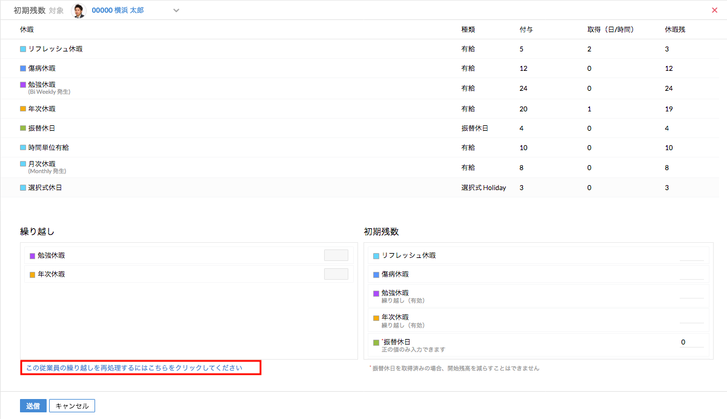The width and height of the screenshot is (727, 419).
Task: Click the 選択式休日 color swatch
Action: (23, 188)
